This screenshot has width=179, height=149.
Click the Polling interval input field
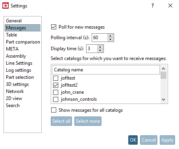[x=100, y=38]
